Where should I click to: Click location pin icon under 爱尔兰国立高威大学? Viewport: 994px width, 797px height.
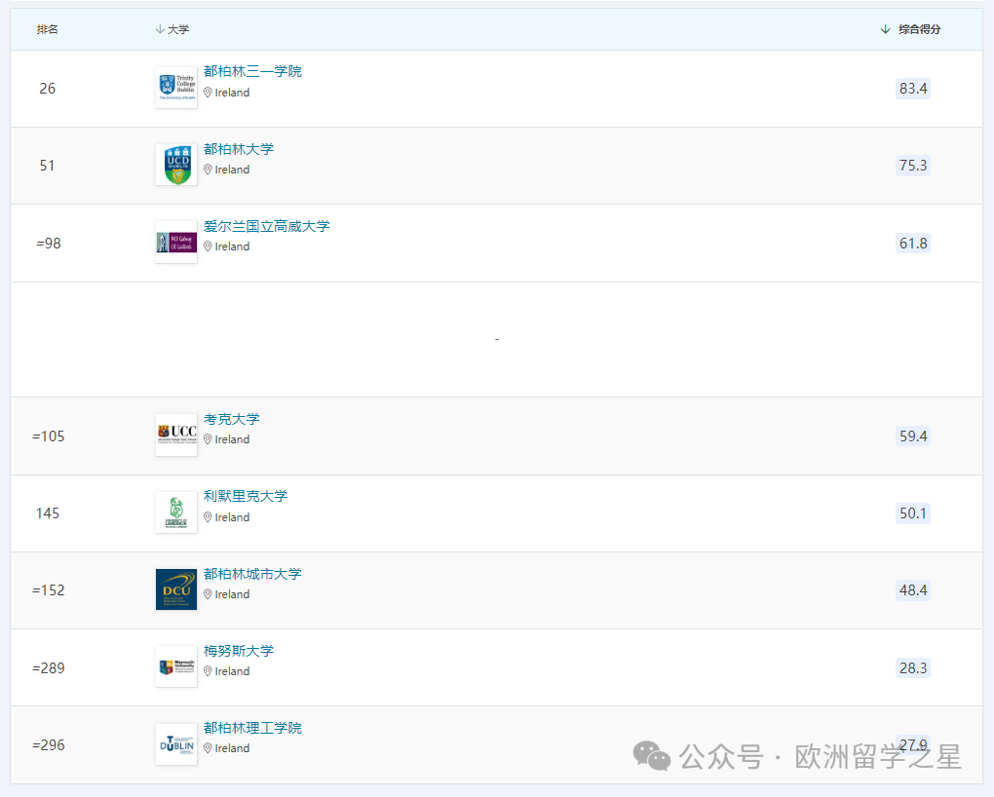click(x=208, y=247)
